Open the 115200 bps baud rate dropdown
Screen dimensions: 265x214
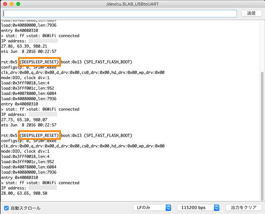point(198,207)
